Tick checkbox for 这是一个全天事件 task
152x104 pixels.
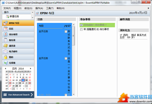[66, 58]
